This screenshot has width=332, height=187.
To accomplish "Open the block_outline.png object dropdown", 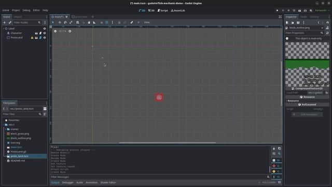I will point(305,28).
